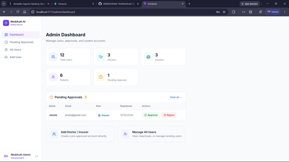Open the browser extensions puzzle icon
Viewport: 289px width, 162px height.
pos(233,12)
